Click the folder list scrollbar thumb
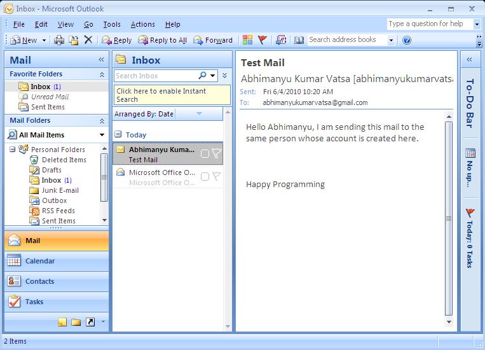The height and width of the screenshot is (350, 485). [104, 178]
